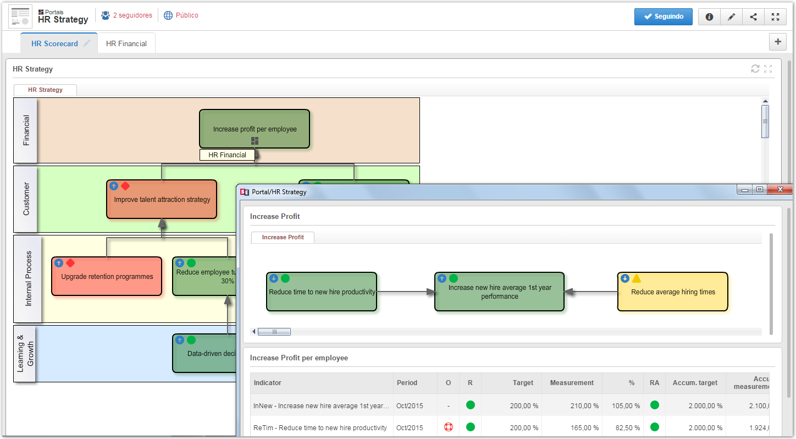796x439 pixels.
Task: Click the Indicator column header
Action: pos(322,383)
